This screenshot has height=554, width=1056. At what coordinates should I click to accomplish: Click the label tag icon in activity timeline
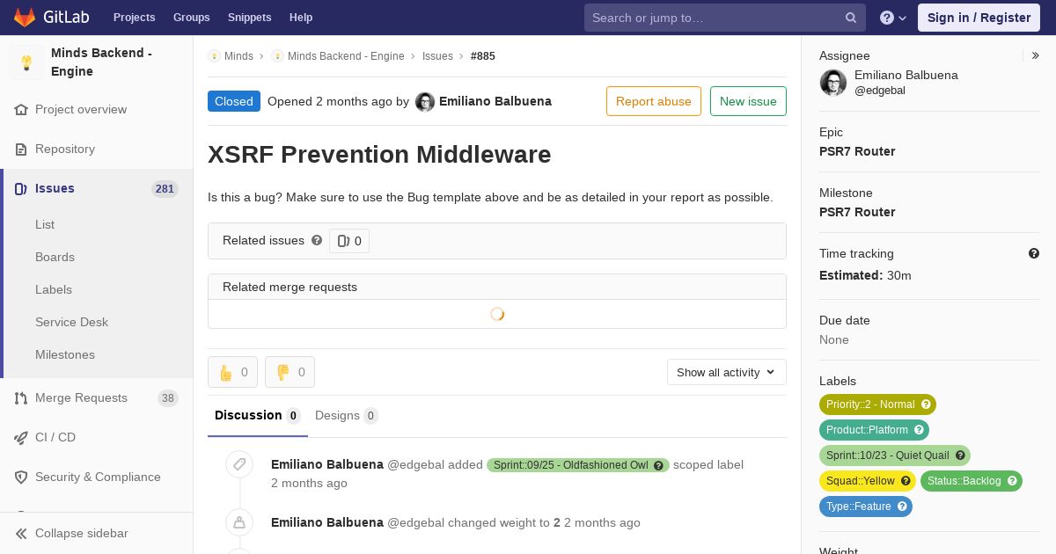click(239, 464)
